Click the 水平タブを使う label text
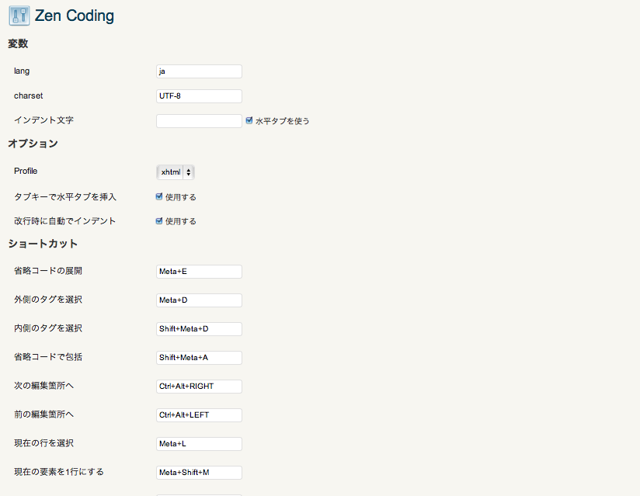Image resolution: width=640 pixels, height=496 pixels. click(x=283, y=121)
